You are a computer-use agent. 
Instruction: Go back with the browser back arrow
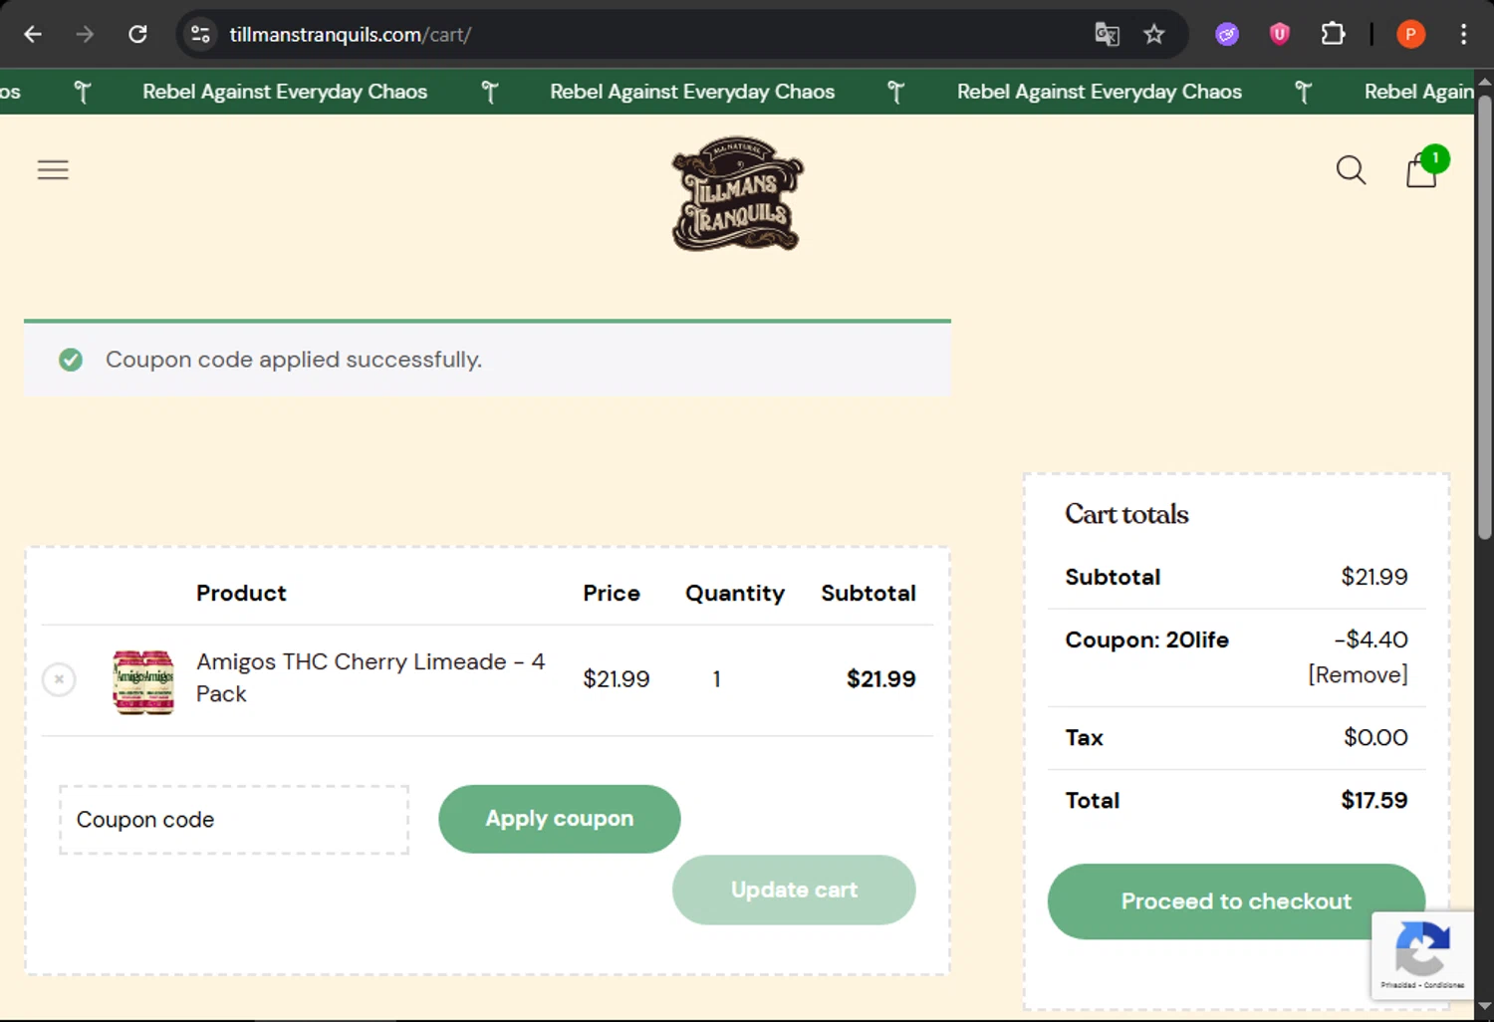(x=33, y=34)
